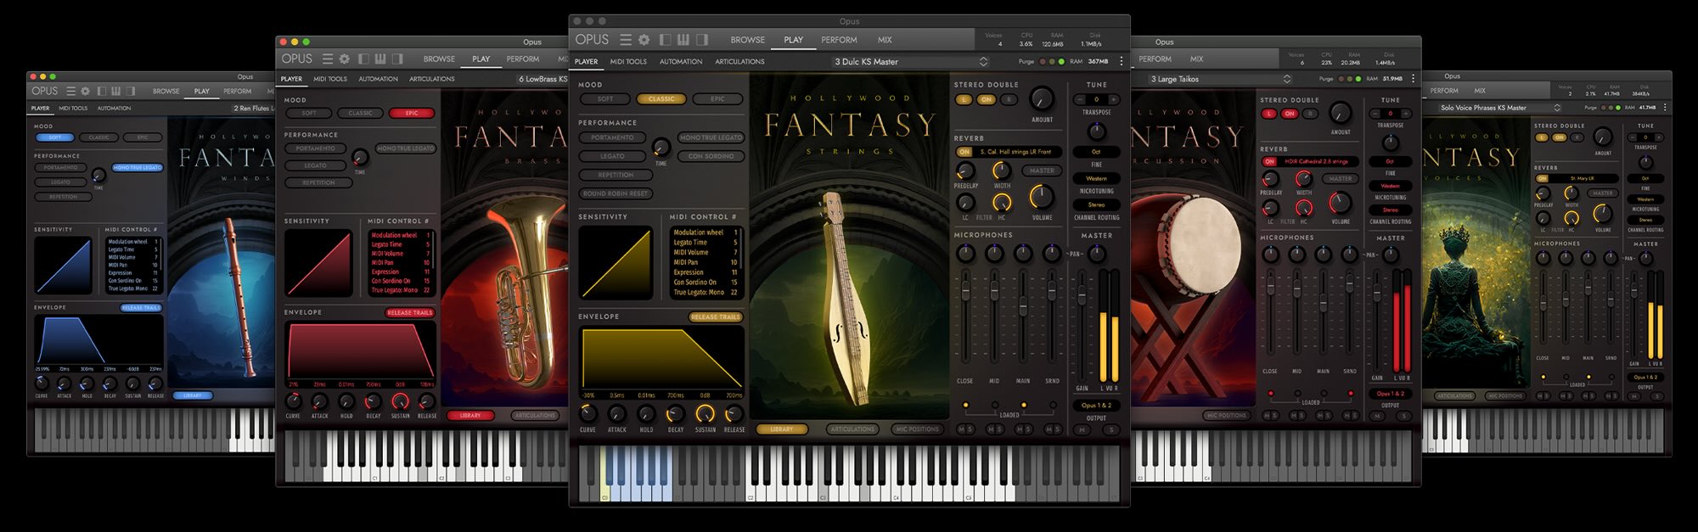Image resolution: width=1698 pixels, height=532 pixels.
Task: Toggle right panel icon in Strings window
Action: point(702,40)
